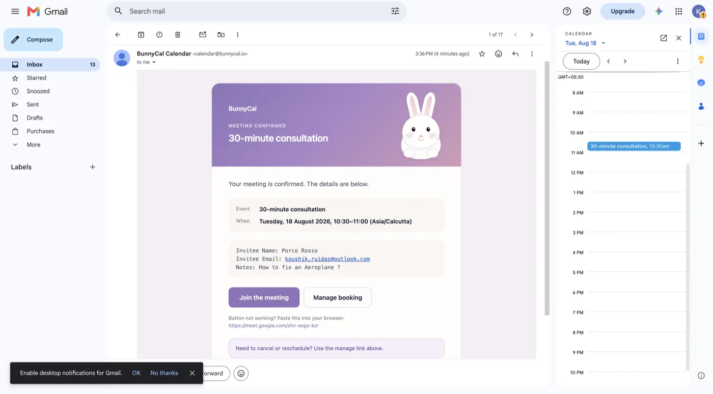Go to the older email arrow
The width and height of the screenshot is (713, 394).
pos(532,35)
